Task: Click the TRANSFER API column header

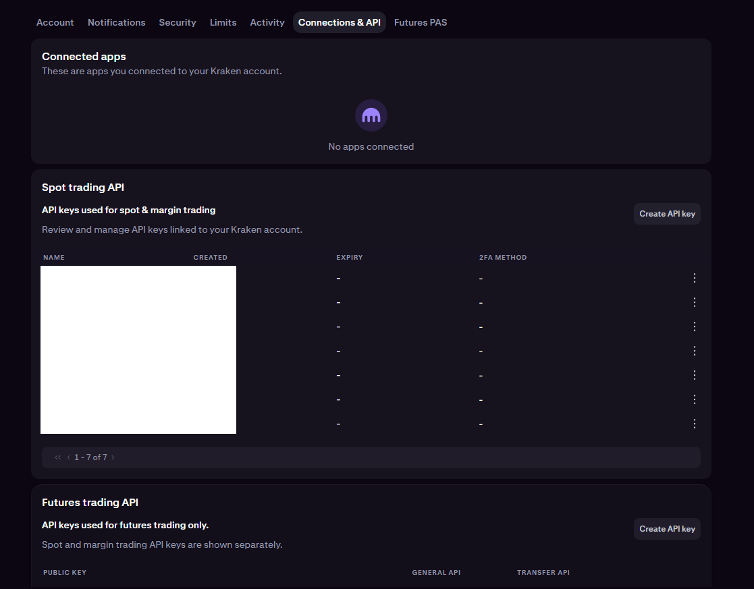Action: point(543,573)
